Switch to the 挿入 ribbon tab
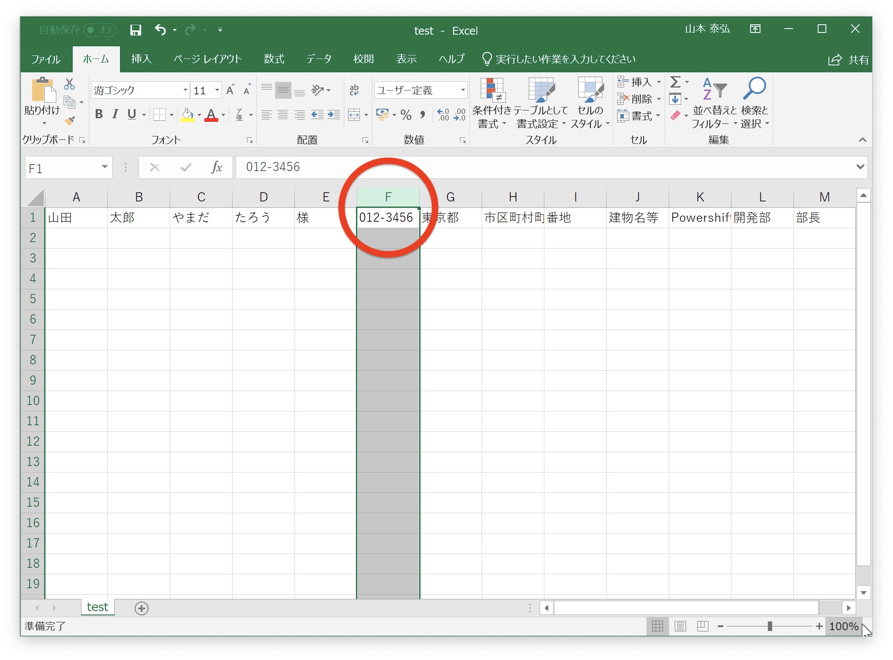Viewport: 893px width, 660px height. click(x=141, y=59)
